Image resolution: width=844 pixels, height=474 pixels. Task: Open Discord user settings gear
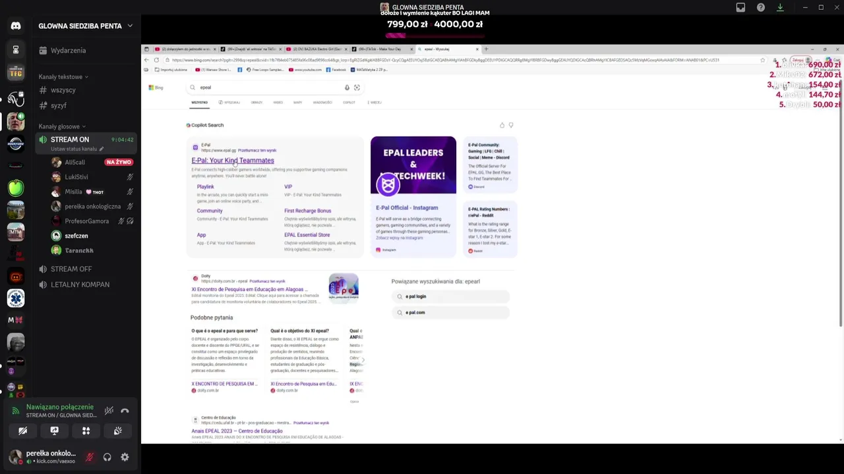(x=125, y=457)
